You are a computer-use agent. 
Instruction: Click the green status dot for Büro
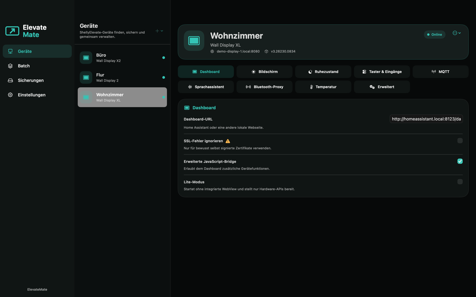tap(164, 58)
